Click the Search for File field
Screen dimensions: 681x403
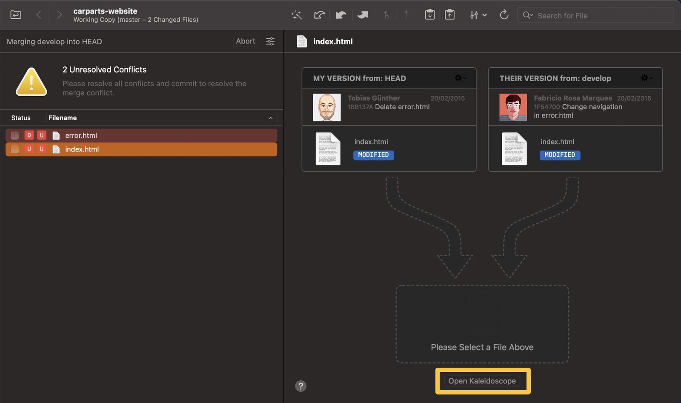pos(595,15)
